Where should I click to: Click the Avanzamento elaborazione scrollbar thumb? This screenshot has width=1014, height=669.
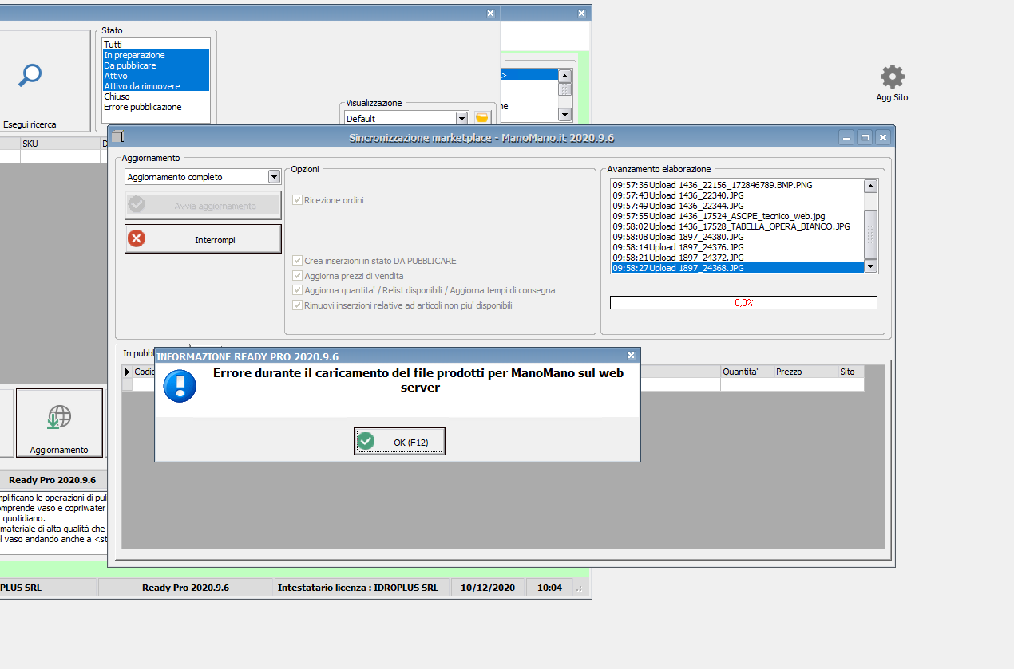tap(871, 234)
